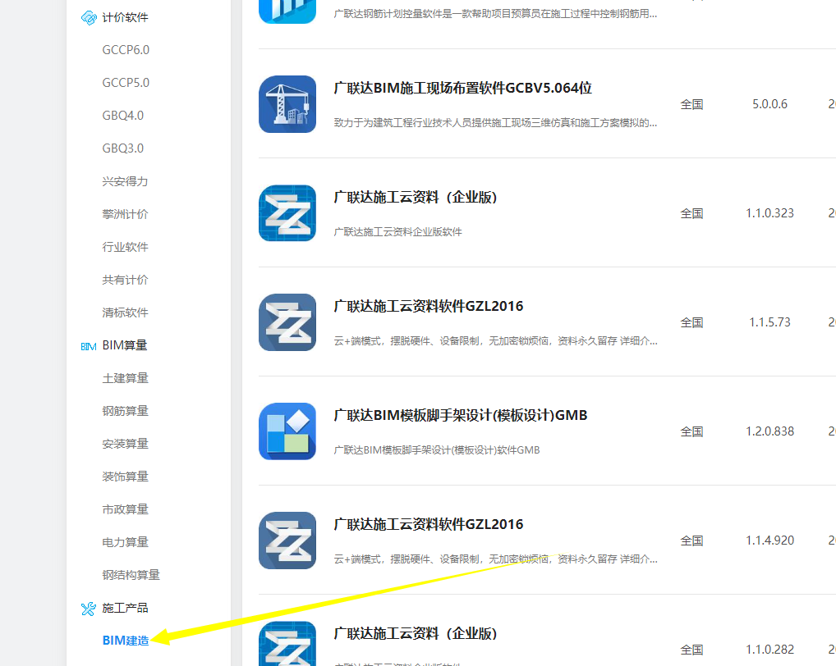Select 钢结构算量 in the sidebar

click(x=131, y=576)
